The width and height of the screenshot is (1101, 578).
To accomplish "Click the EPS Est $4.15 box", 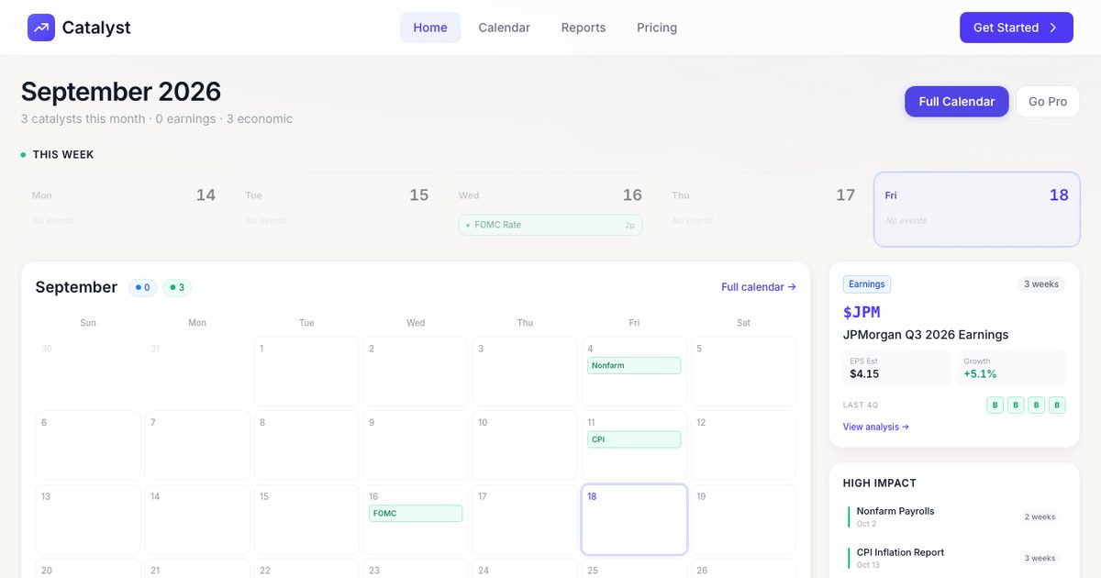I will pyautogui.click(x=897, y=368).
